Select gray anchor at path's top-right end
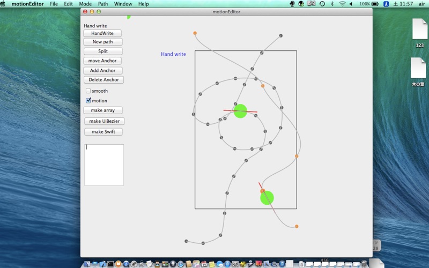 coord(280,35)
